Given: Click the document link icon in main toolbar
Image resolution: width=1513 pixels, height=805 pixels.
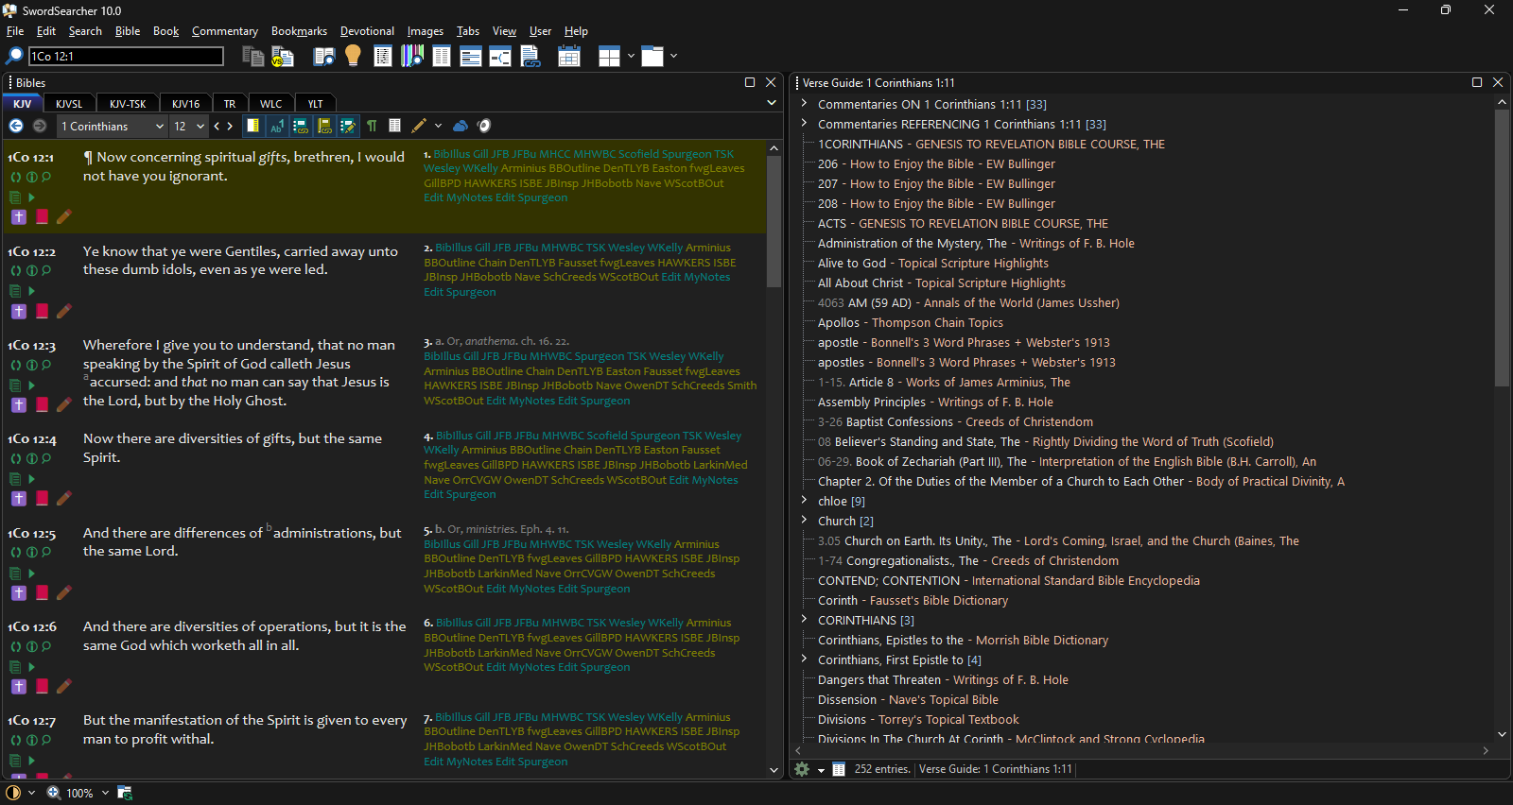Looking at the screenshot, I should (530, 57).
